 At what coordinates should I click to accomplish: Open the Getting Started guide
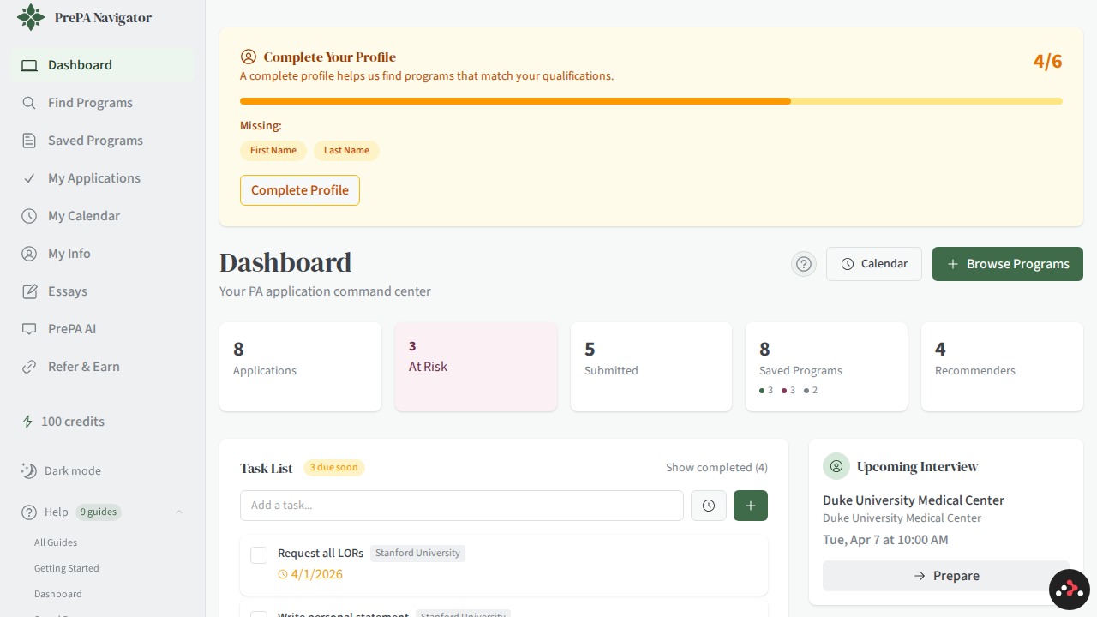67,568
